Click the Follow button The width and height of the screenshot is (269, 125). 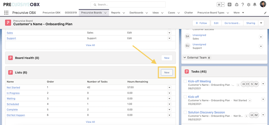tap(201, 23)
